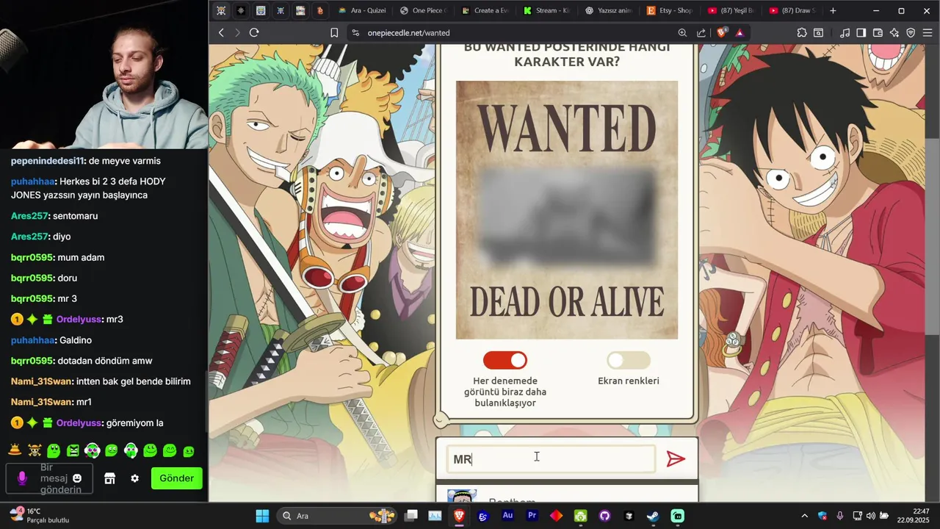Switch to the (87) Draw S YouTube tab
Screen dimensions: 940x529
[793, 10]
